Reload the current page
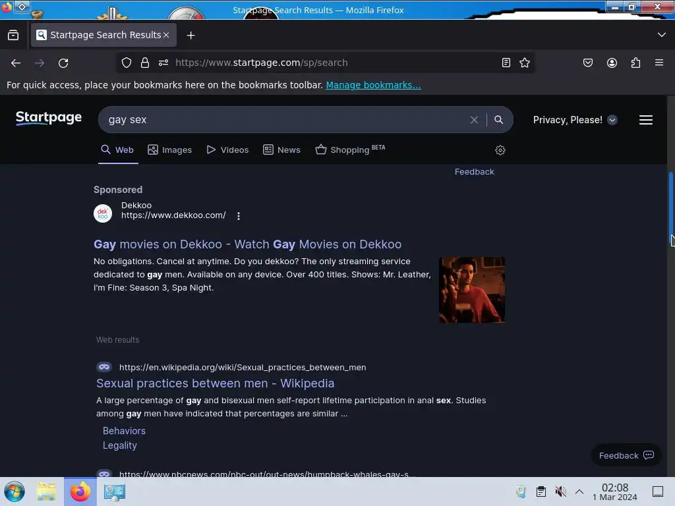The height and width of the screenshot is (506, 675). click(x=63, y=63)
